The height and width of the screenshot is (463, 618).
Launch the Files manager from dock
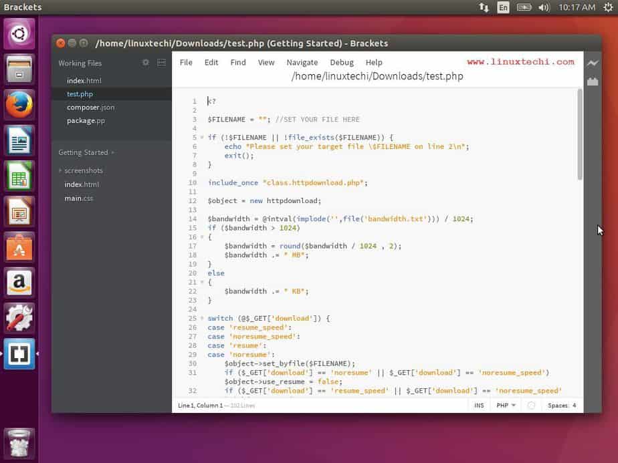point(19,69)
